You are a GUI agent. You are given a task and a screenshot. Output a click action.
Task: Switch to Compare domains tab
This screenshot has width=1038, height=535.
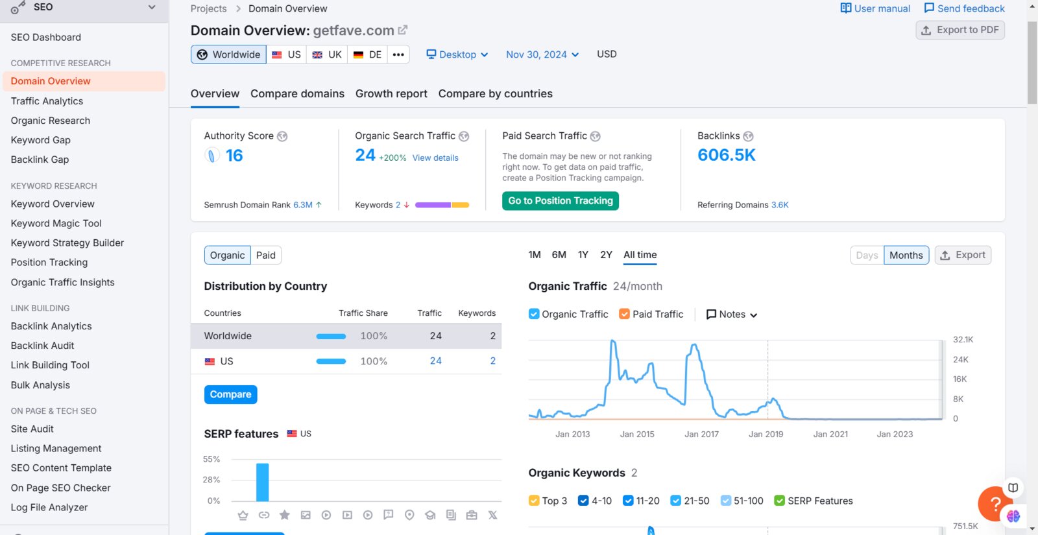[297, 94]
